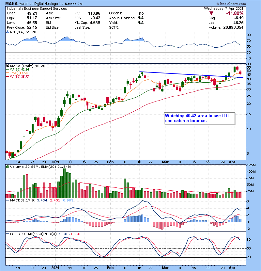The image size is (261, 271).
Task: Click the Bid Size label
Action: point(53,27)
